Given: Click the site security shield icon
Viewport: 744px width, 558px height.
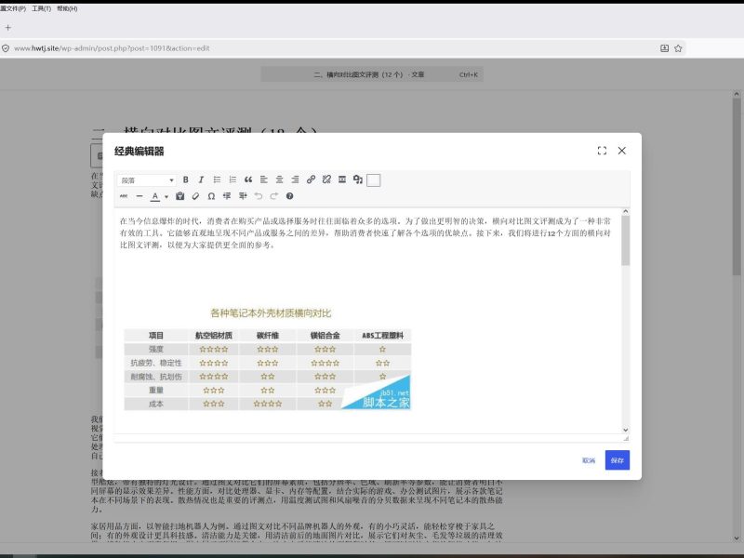Looking at the screenshot, I should [6, 48].
